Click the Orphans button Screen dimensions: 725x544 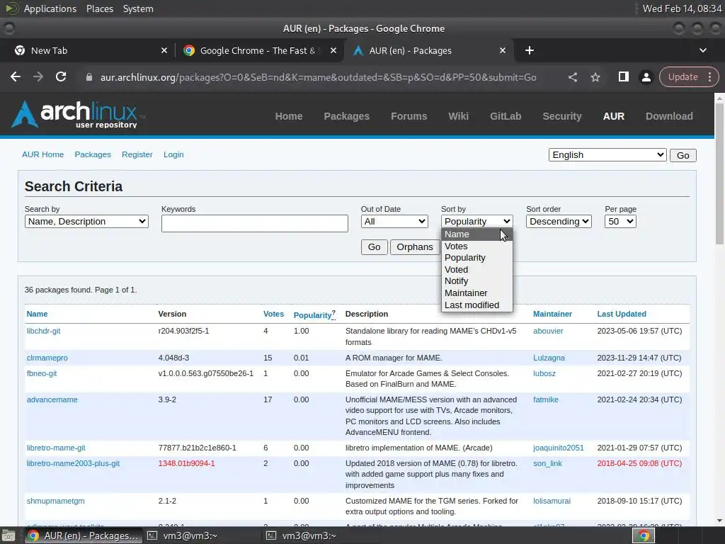pos(415,247)
